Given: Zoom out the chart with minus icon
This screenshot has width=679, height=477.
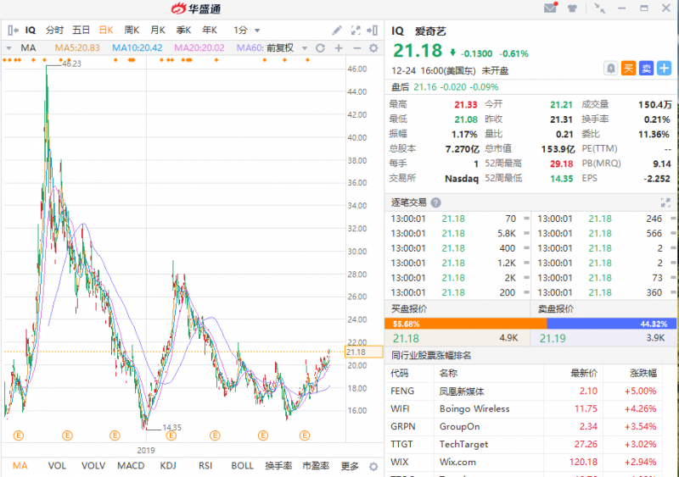Looking at the screenshot, I should pos(356,48).
